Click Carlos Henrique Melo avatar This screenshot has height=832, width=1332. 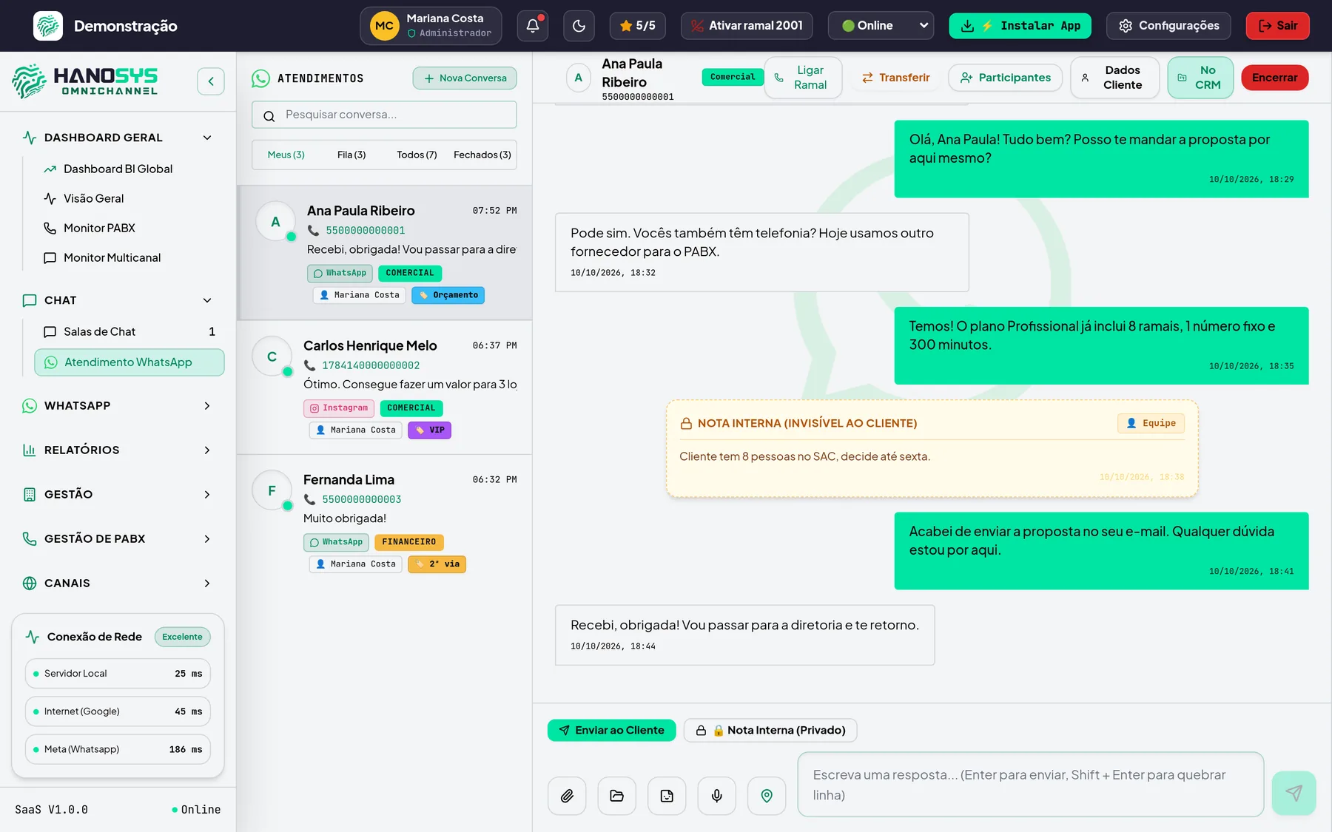pyautogui.click(x=272, y=356)
